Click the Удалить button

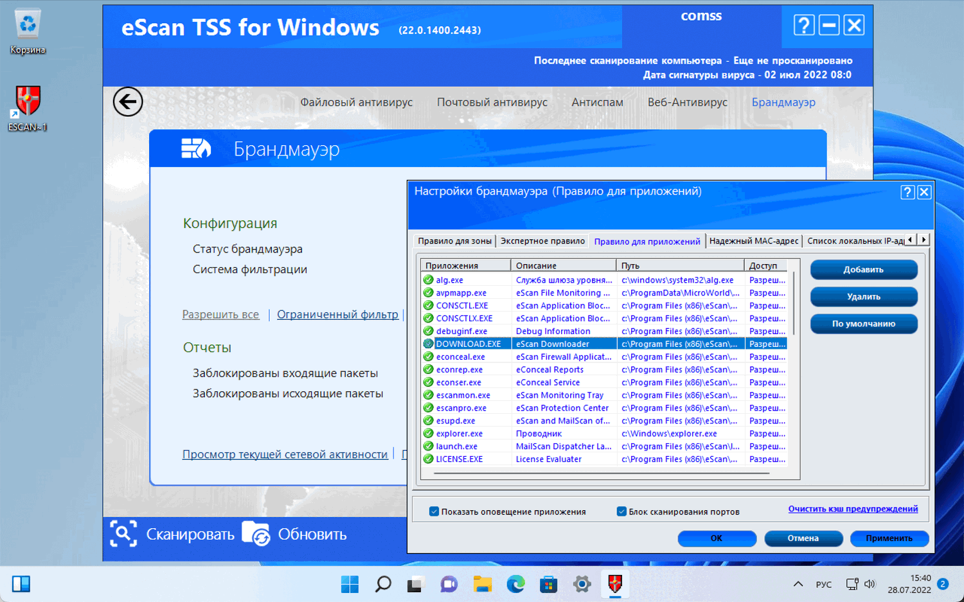point(864,297)
